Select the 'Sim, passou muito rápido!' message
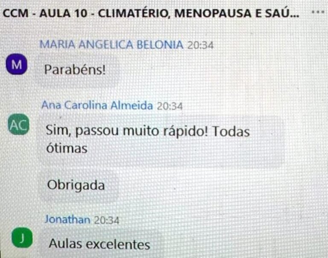This screenshot has height=258, width=328. pyautogui.click(x=148, y=139)
